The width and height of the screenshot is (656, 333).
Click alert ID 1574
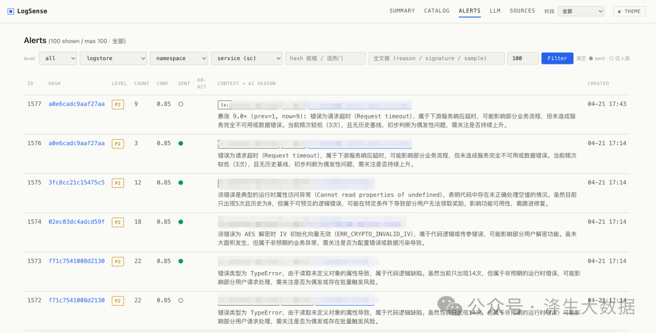(x=34, y=222)
